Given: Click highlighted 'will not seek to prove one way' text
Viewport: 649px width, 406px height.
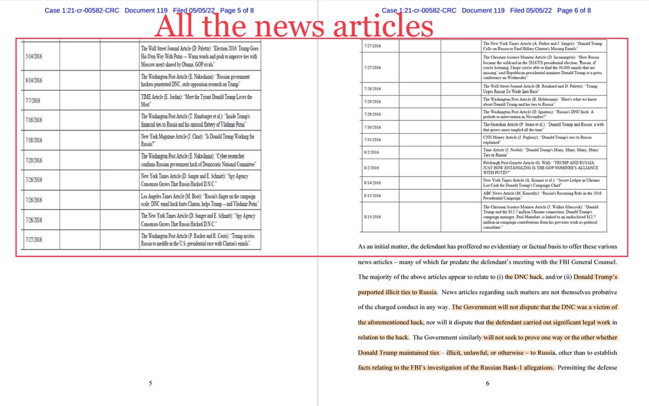Looking at the screenshot, I should point(551,338).
